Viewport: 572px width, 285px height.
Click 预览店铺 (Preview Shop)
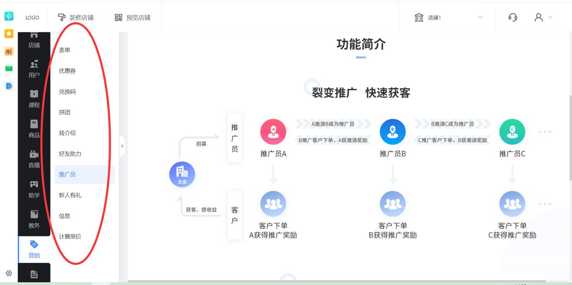pos(133,17)
